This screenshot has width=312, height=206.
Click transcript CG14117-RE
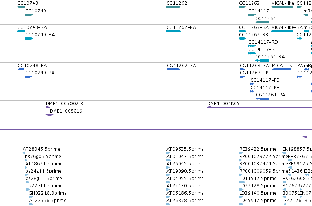click(252, 53)
